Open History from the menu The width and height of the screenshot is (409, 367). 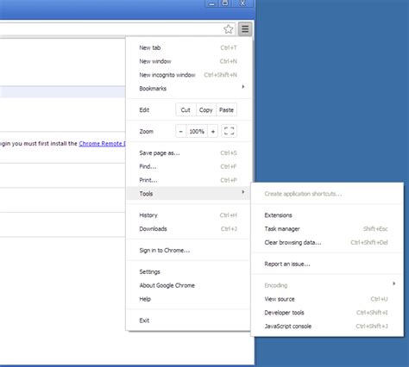(x=188, y=215)
